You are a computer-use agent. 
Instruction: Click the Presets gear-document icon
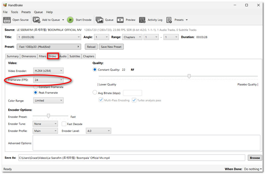click(x=169, y=20)
